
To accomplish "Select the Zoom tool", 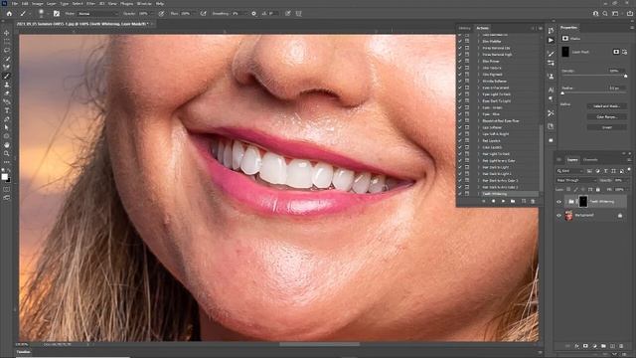I will click(7, 153).
